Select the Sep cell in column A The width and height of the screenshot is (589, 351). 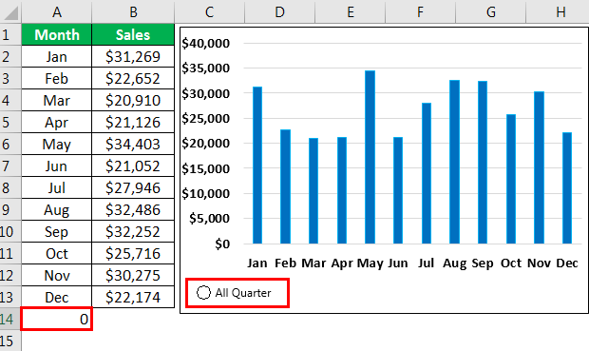coord(57,231)
